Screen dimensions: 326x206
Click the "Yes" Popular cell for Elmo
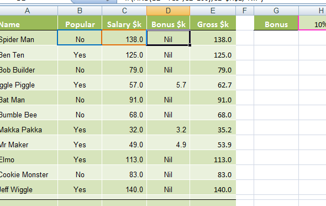tap(80, 158)
